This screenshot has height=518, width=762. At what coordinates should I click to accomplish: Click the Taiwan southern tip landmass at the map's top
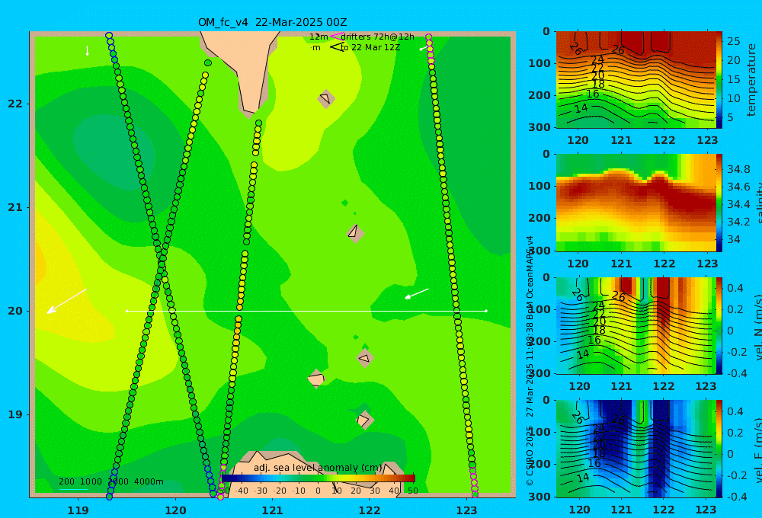tap(245, 68)
